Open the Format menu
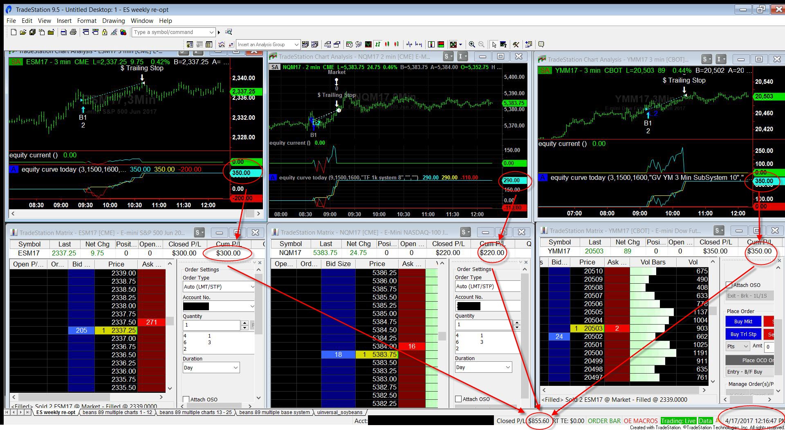 click(87, 20)
